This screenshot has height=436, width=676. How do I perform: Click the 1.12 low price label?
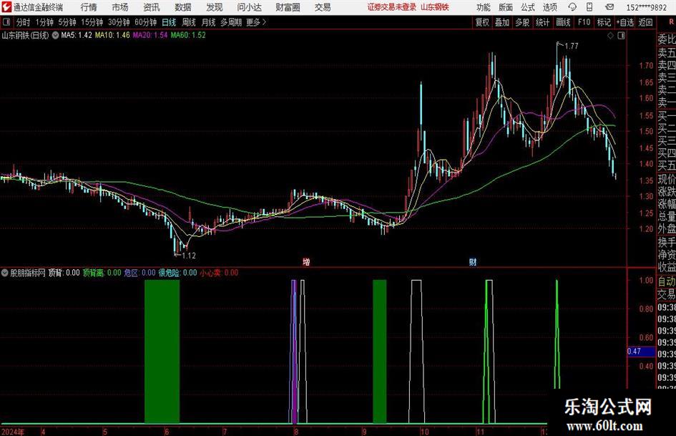(x=189, y=256)
